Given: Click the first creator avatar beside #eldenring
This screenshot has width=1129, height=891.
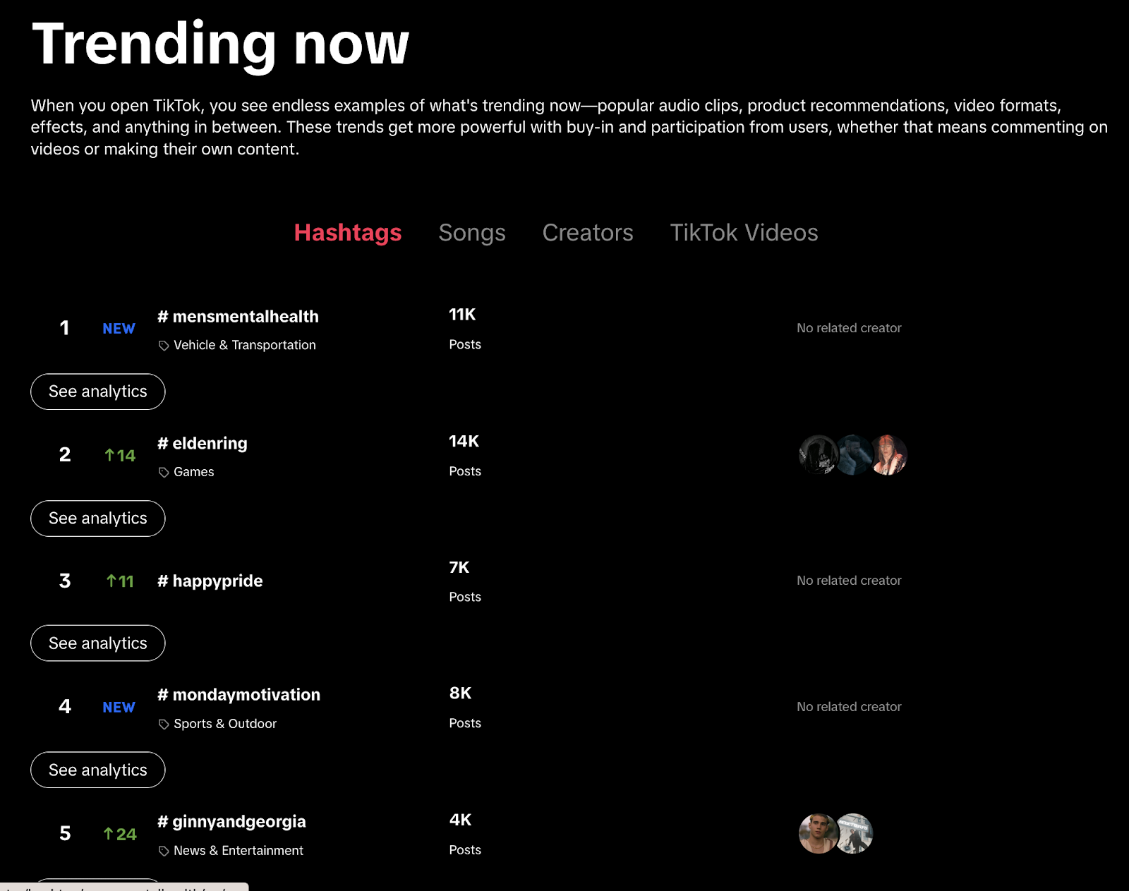Looking at the screenshot, I should click(816, 456).
